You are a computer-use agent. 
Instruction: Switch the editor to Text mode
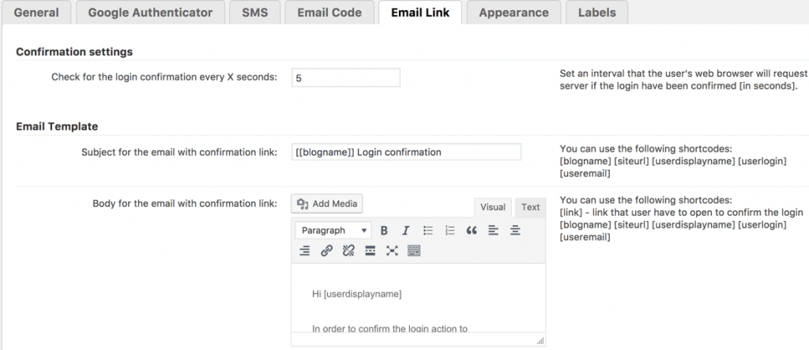tap(530, 207)
